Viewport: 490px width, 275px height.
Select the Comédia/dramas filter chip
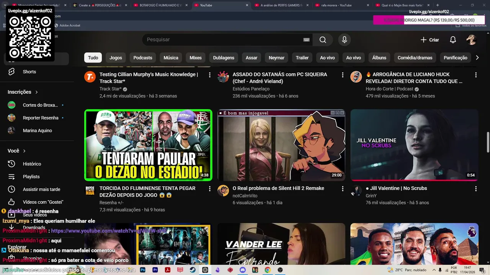(415, 58)
